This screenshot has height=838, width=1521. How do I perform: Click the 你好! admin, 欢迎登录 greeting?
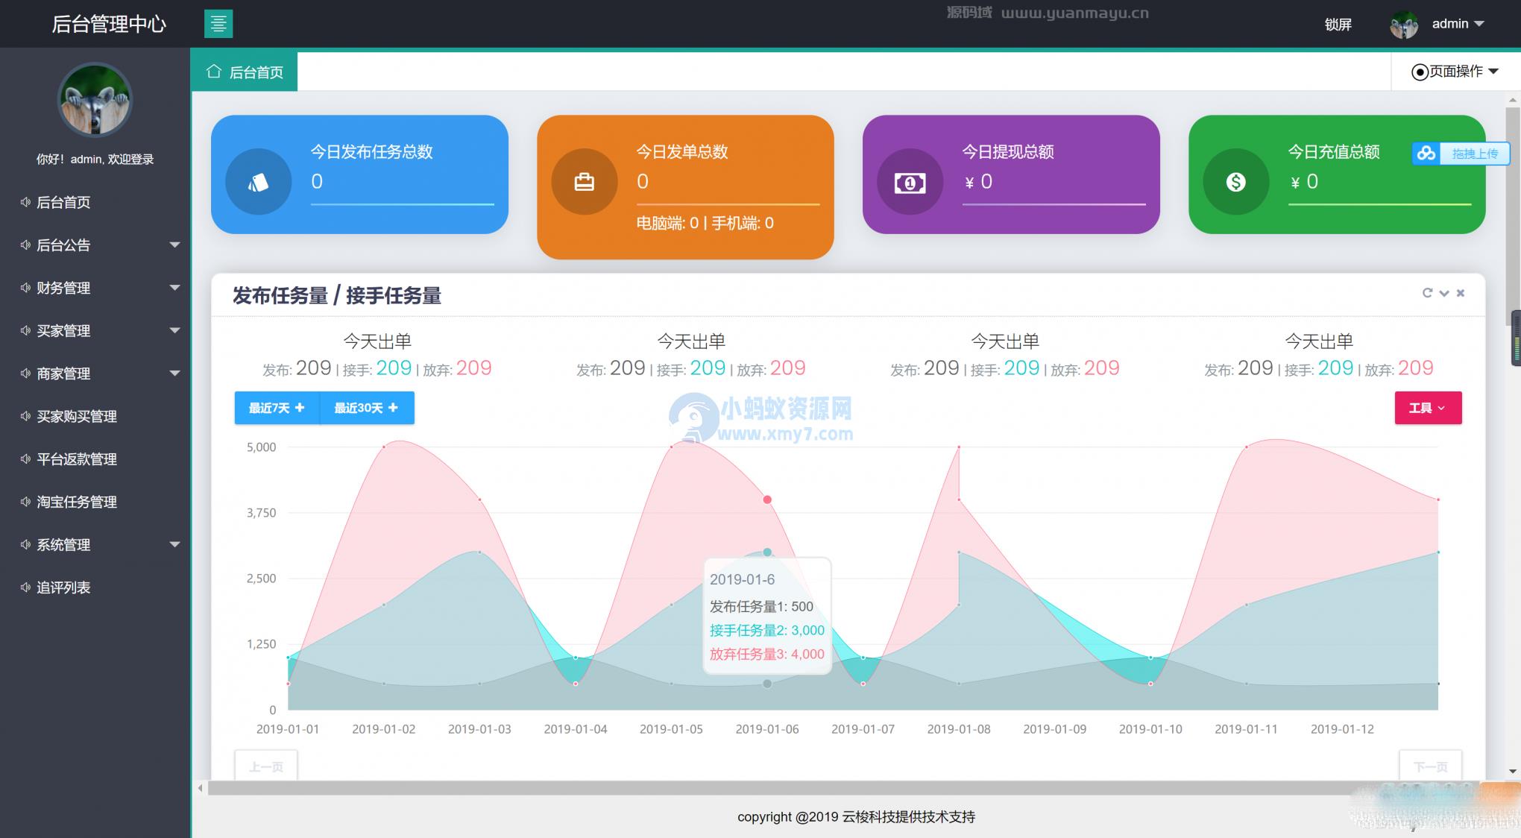[x=95, y=159]
